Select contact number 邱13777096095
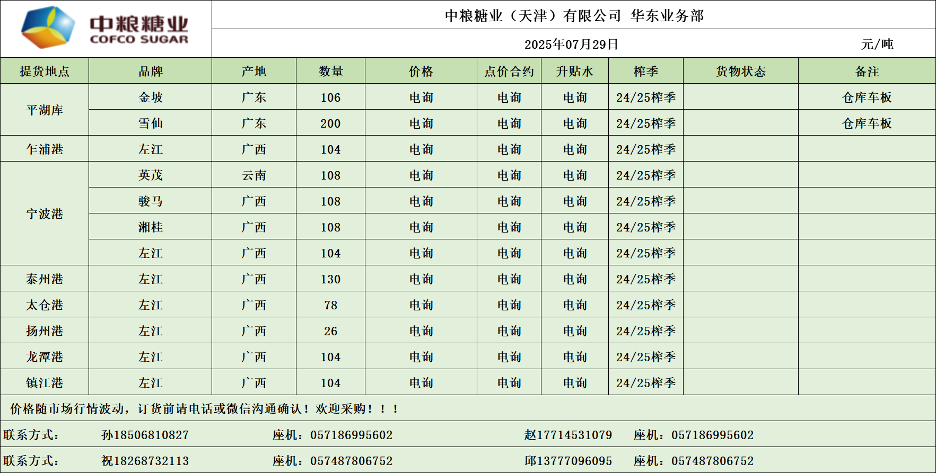The width and height of the screenshot is (936, 473). (568, 460)
